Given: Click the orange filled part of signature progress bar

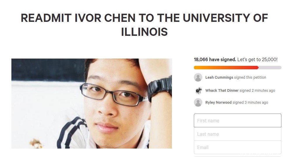Looking at the screenshot, I should [x=226, y=68].
